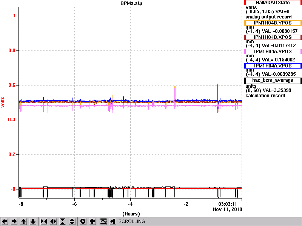Click (-0.05, 1.05) VAL=0 text
Viewport: 302px width, 226px height.
click(268, 12)
